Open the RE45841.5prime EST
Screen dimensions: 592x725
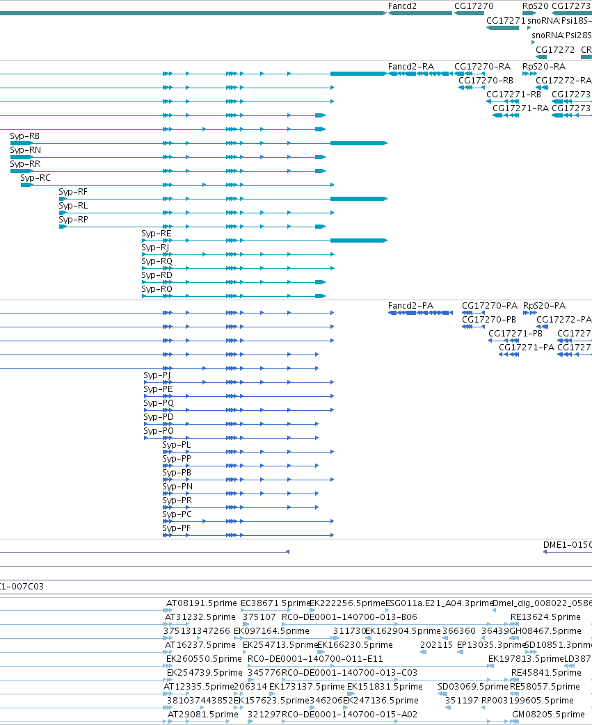coord(514,680)
